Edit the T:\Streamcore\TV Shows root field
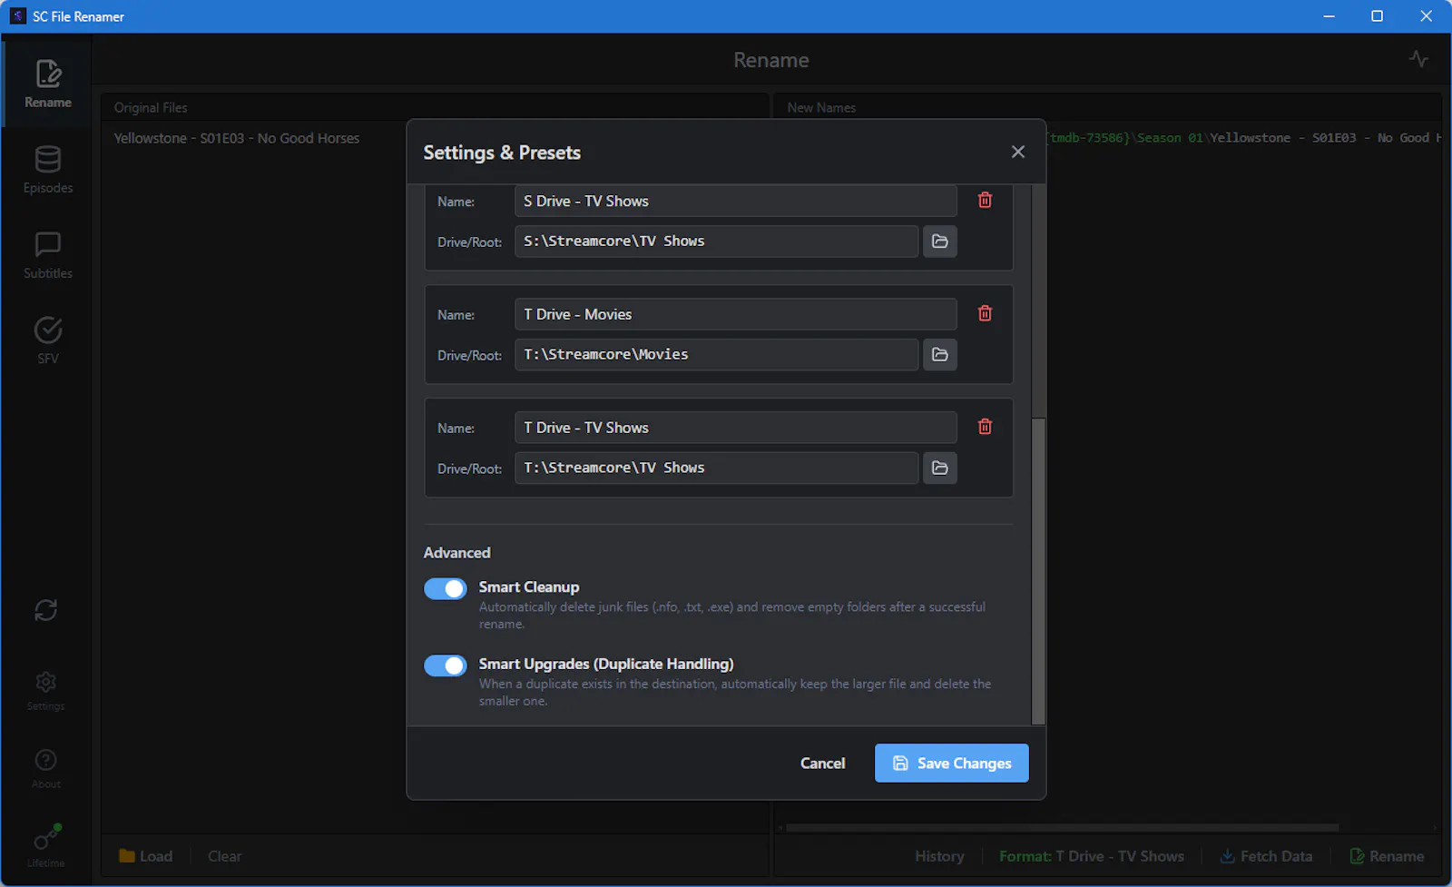The height and width of the screenshot is (887, 1452). pos(717,468)
